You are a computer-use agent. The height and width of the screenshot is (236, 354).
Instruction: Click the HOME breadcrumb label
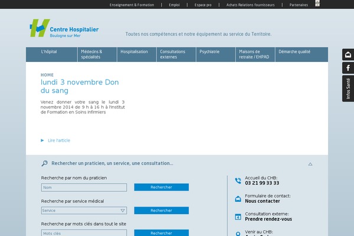[x=47, y=75]
